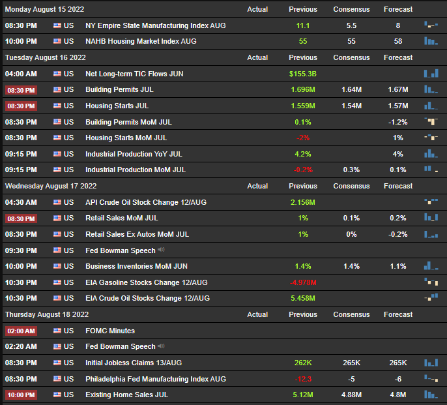The width and height of the screenshot is (447, 405).
Task: Click the US flag in the Retail Sales MoM row
Action: 57,218
